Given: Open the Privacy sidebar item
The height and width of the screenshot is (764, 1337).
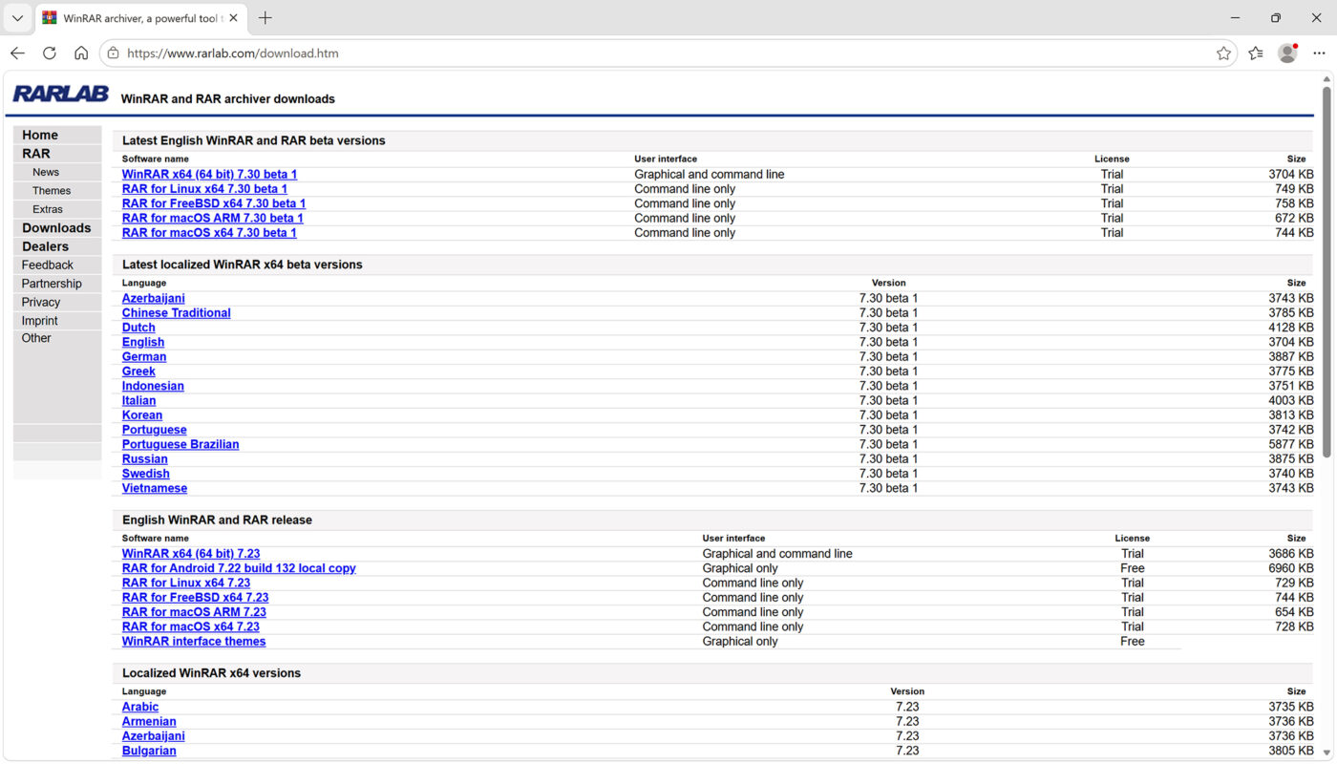Looking at the screenshot, I should [x=41, y=302].
